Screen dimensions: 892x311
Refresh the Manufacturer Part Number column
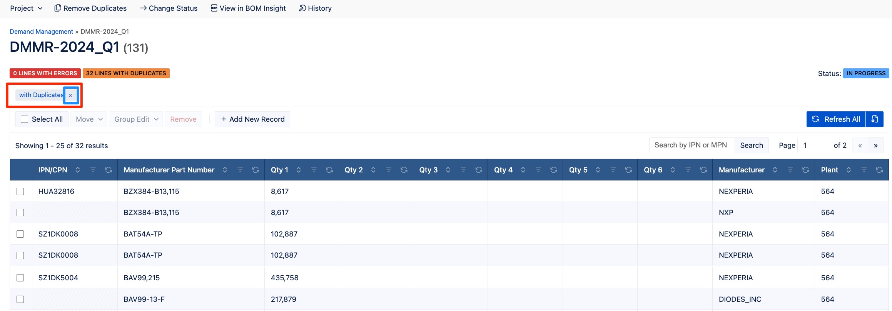pos(256,170)
